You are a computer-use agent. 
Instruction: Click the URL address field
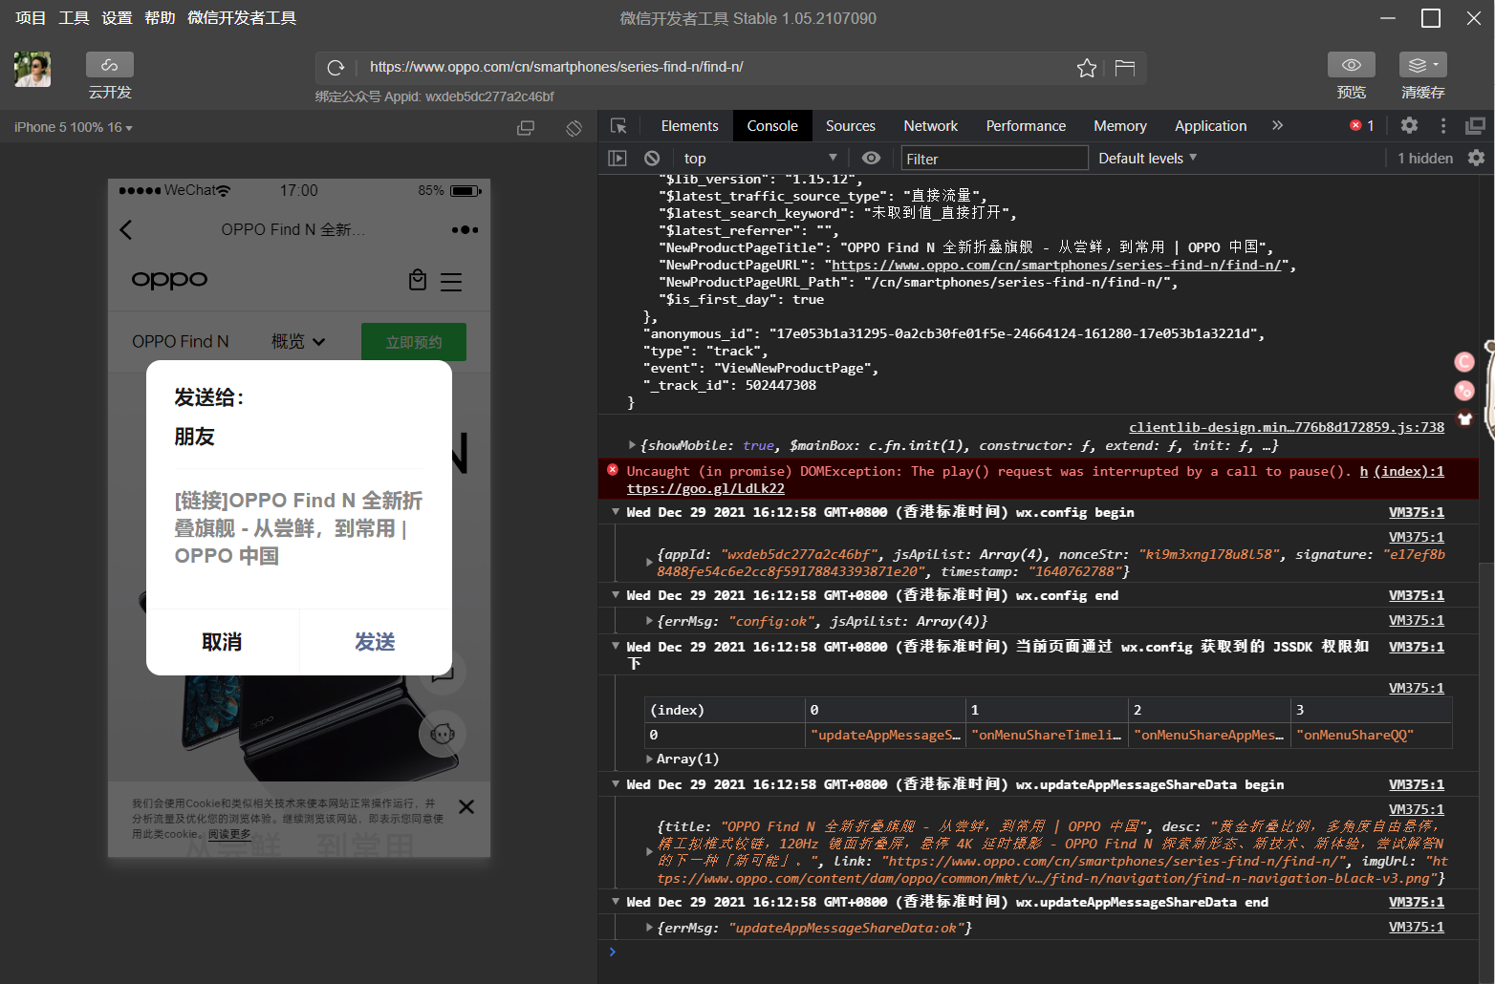pos(715,68)
